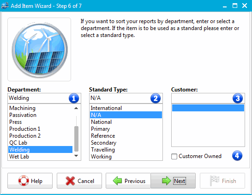
Task: Click the Customer text input field
Action: coord(202,98)
